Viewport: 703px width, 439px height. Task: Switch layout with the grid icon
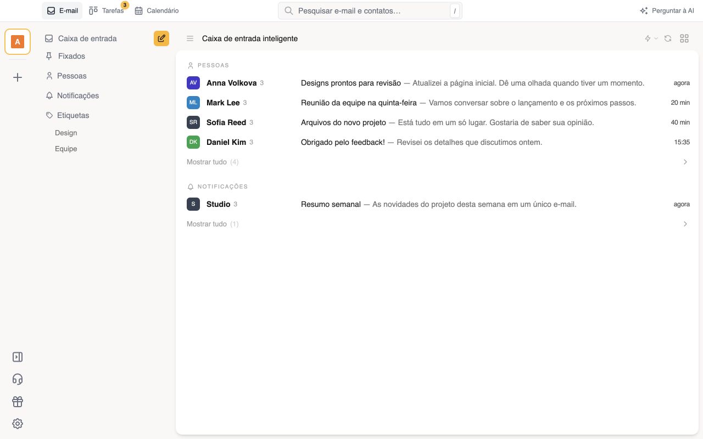click(684, 38)
